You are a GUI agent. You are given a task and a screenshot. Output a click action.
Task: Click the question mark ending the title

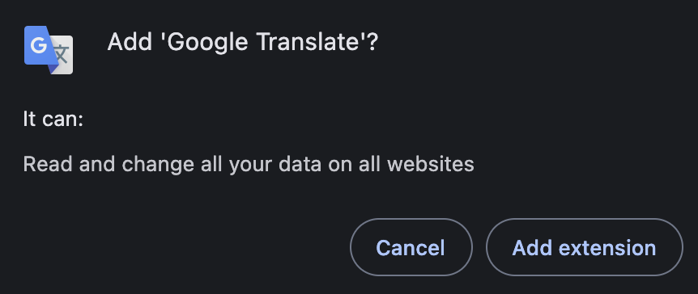pos(372,42)
